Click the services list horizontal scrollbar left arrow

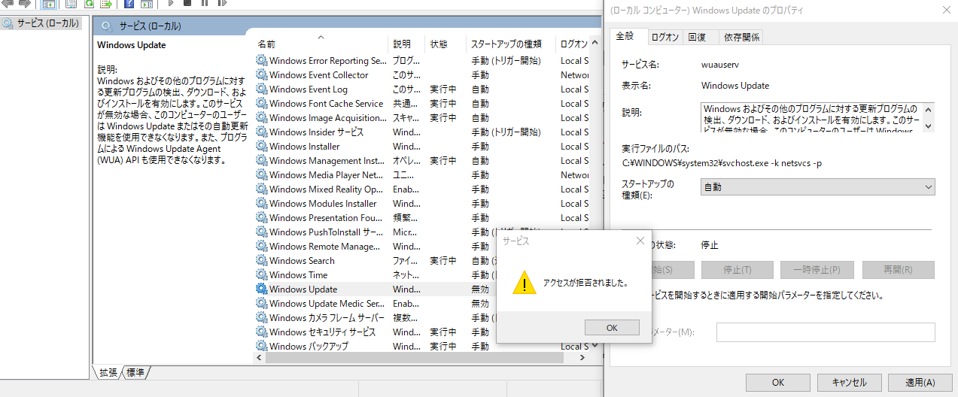[260, 358]
